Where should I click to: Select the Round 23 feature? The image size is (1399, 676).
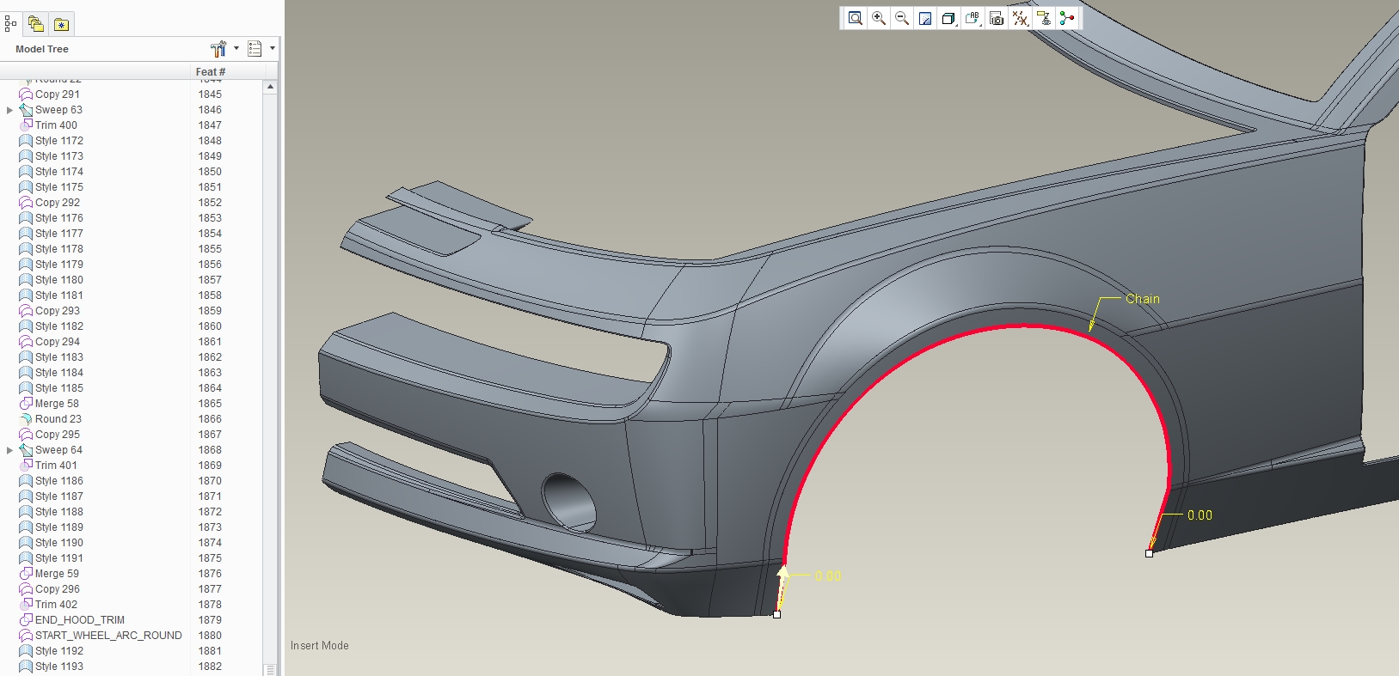pyautogui.click(x=58, y=419)
